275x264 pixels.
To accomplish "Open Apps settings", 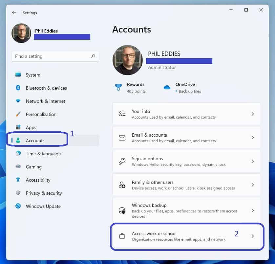I will (x=55, y=127).
